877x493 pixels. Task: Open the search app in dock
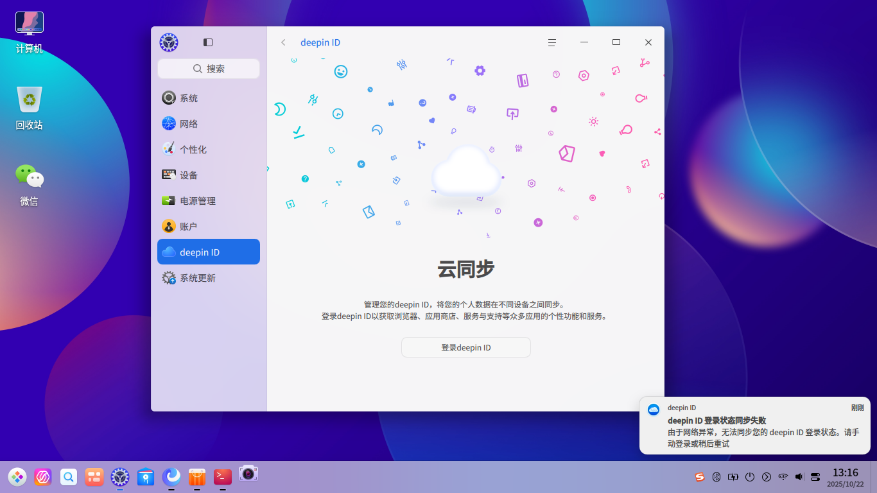point(69,477)
